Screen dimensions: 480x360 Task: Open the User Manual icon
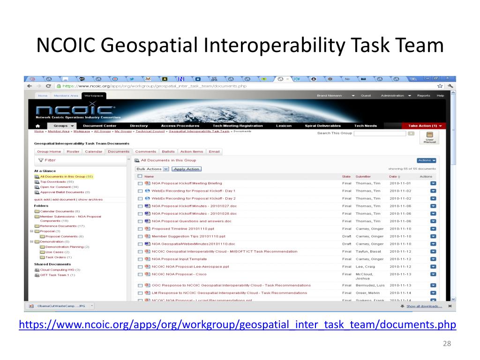(x=429, y=137)
